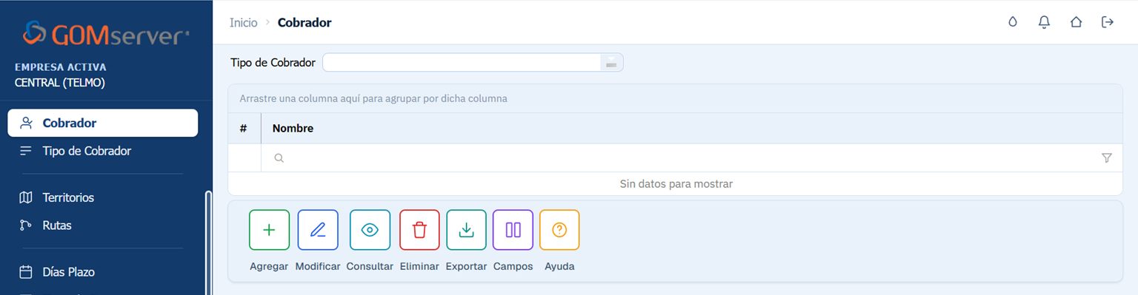Click the 'Arrastre una columna aquí' group panel
The image size is (1138, 295).
(x=675, y=98)
